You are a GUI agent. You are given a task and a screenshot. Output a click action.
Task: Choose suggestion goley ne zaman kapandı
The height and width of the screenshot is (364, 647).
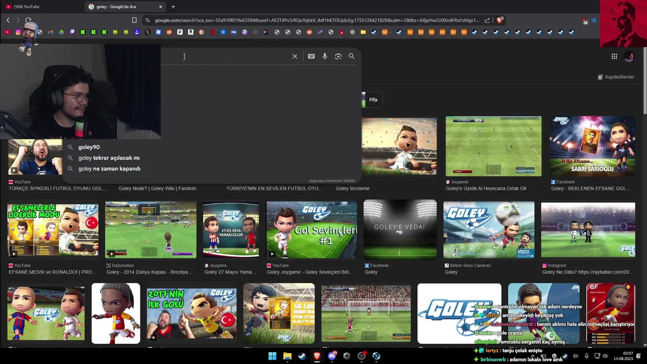point(109,168)
